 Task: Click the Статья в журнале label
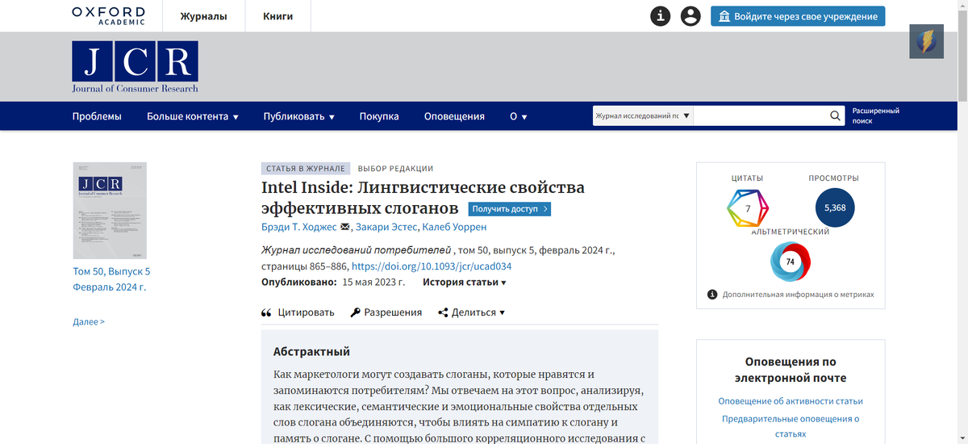click(306, 169)
